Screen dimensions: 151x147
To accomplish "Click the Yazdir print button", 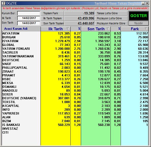I will 139,23.
